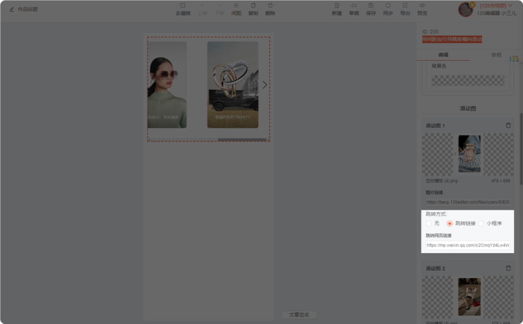Open the 间距 spacing tool

[x=236, y=9]
